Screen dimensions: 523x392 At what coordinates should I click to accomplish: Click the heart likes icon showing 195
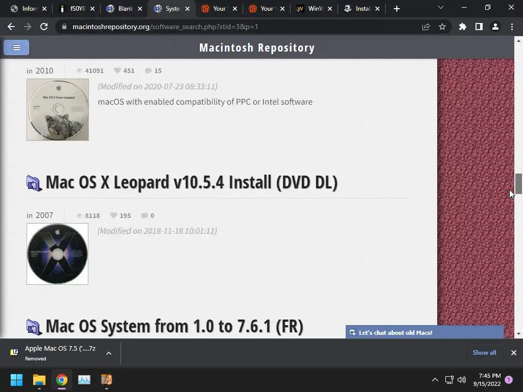point(113,215)
